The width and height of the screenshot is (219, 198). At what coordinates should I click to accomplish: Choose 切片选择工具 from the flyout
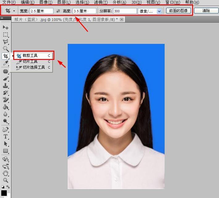pyautogui.click(x=34, y=67)
